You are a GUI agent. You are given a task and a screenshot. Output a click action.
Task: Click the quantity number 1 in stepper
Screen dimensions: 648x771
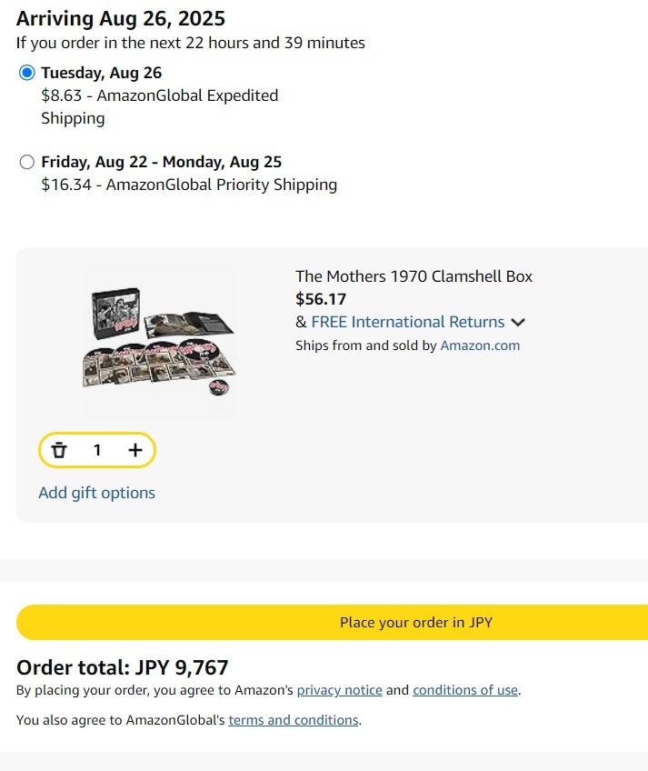click(x=97, y=450)
